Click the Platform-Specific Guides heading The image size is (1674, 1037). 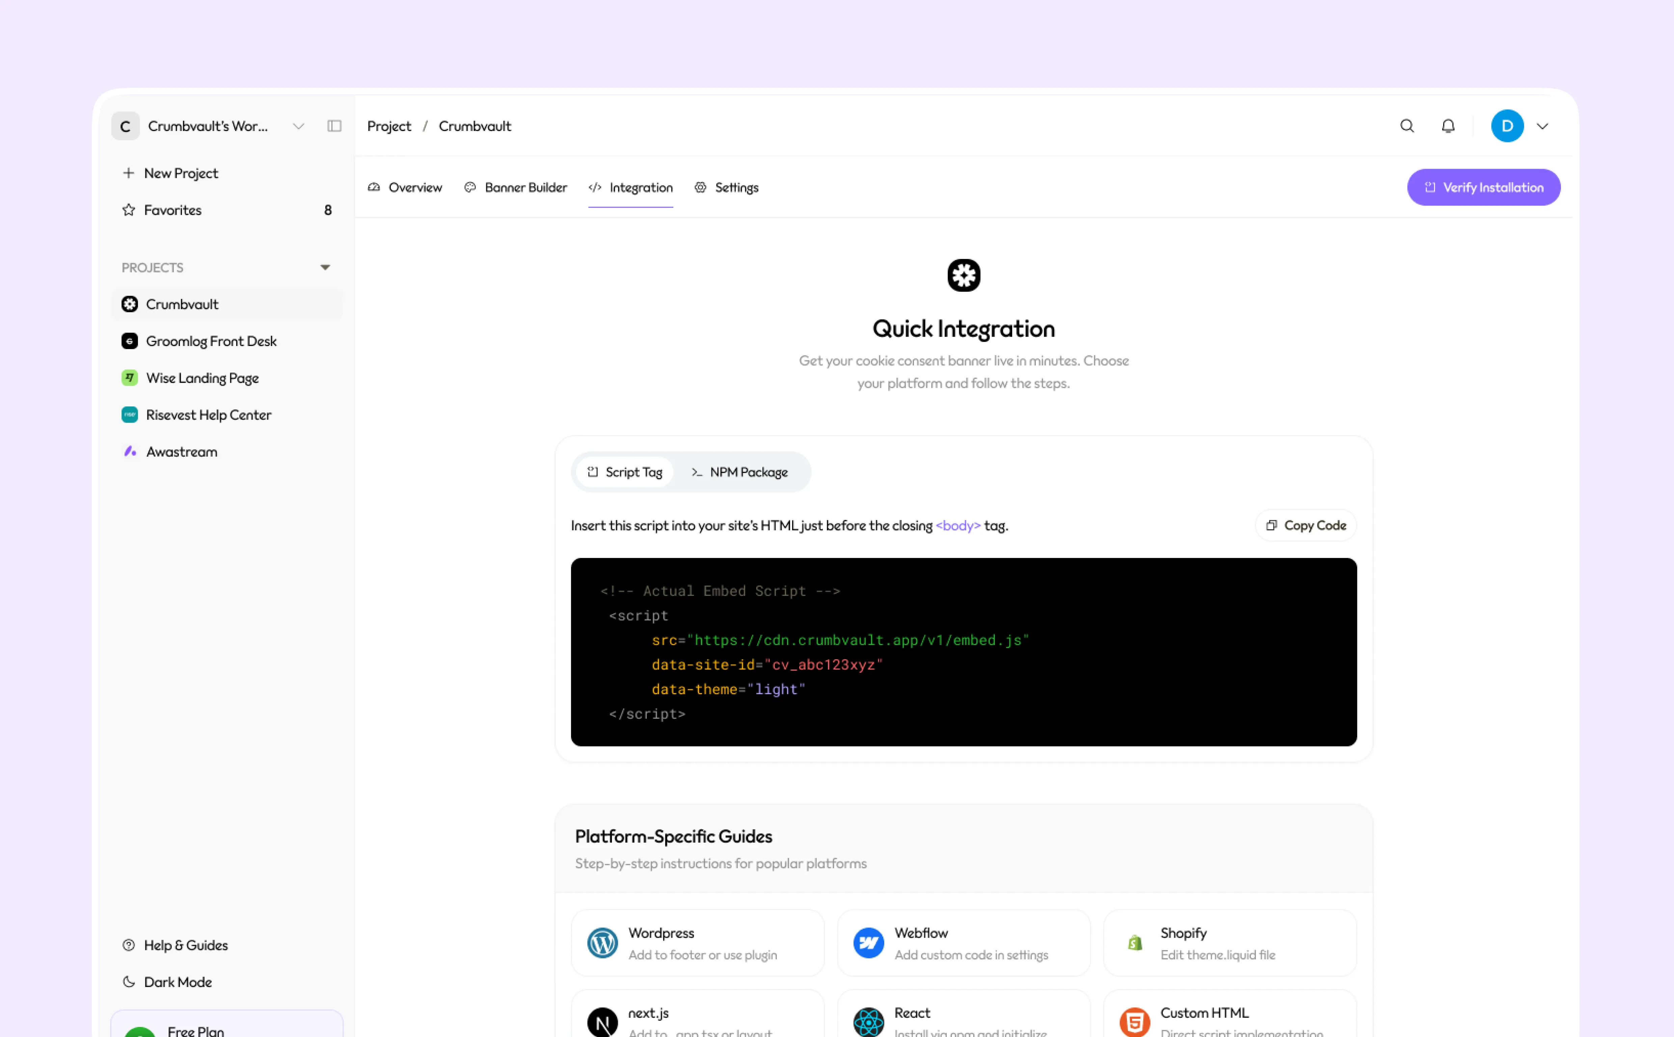tap(673, 837)
